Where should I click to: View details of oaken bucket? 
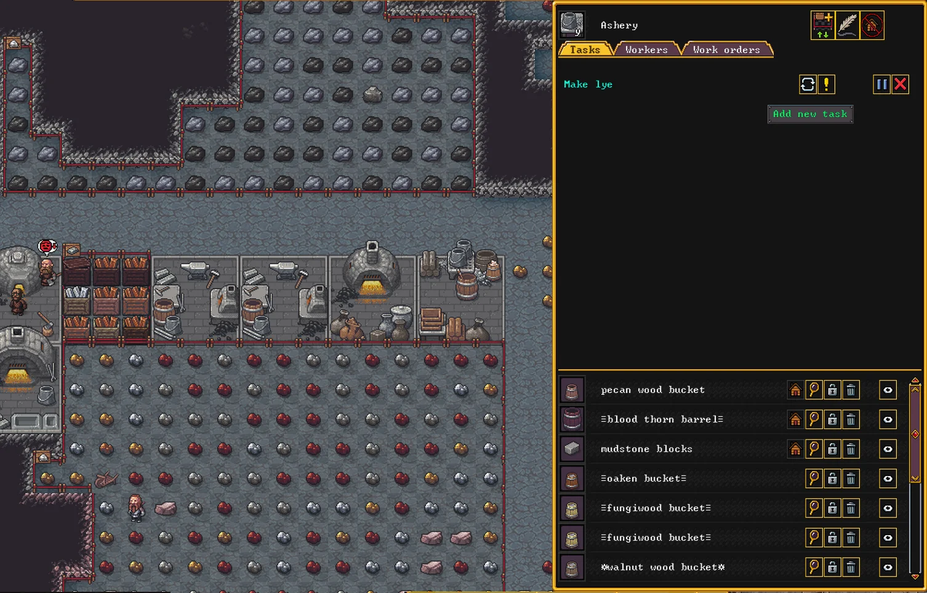pyautogui.click(x=814, y=478)
